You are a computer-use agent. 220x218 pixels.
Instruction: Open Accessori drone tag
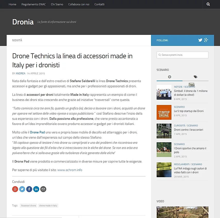click(29, 206)
